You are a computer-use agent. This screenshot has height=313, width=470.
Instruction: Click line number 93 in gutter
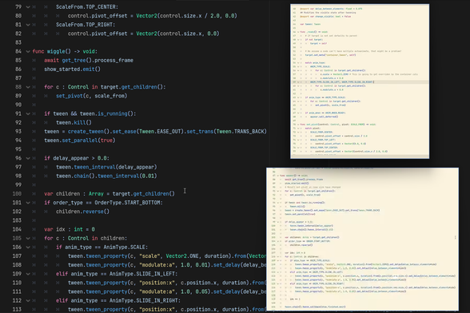18,132
